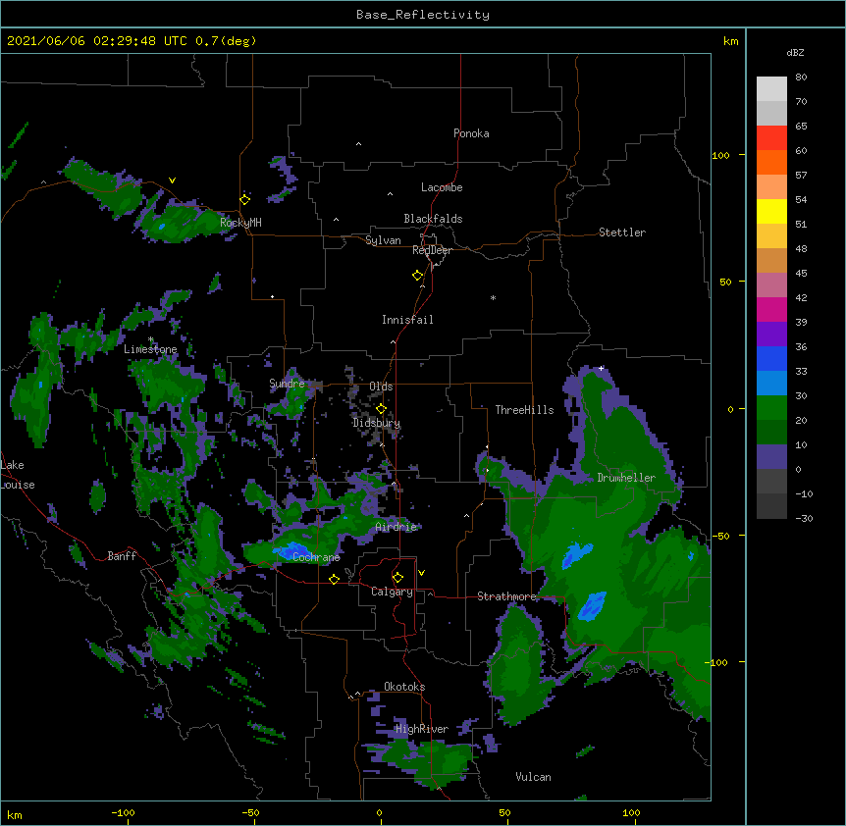Click the 100 tick on right axis

pos(720,155)
